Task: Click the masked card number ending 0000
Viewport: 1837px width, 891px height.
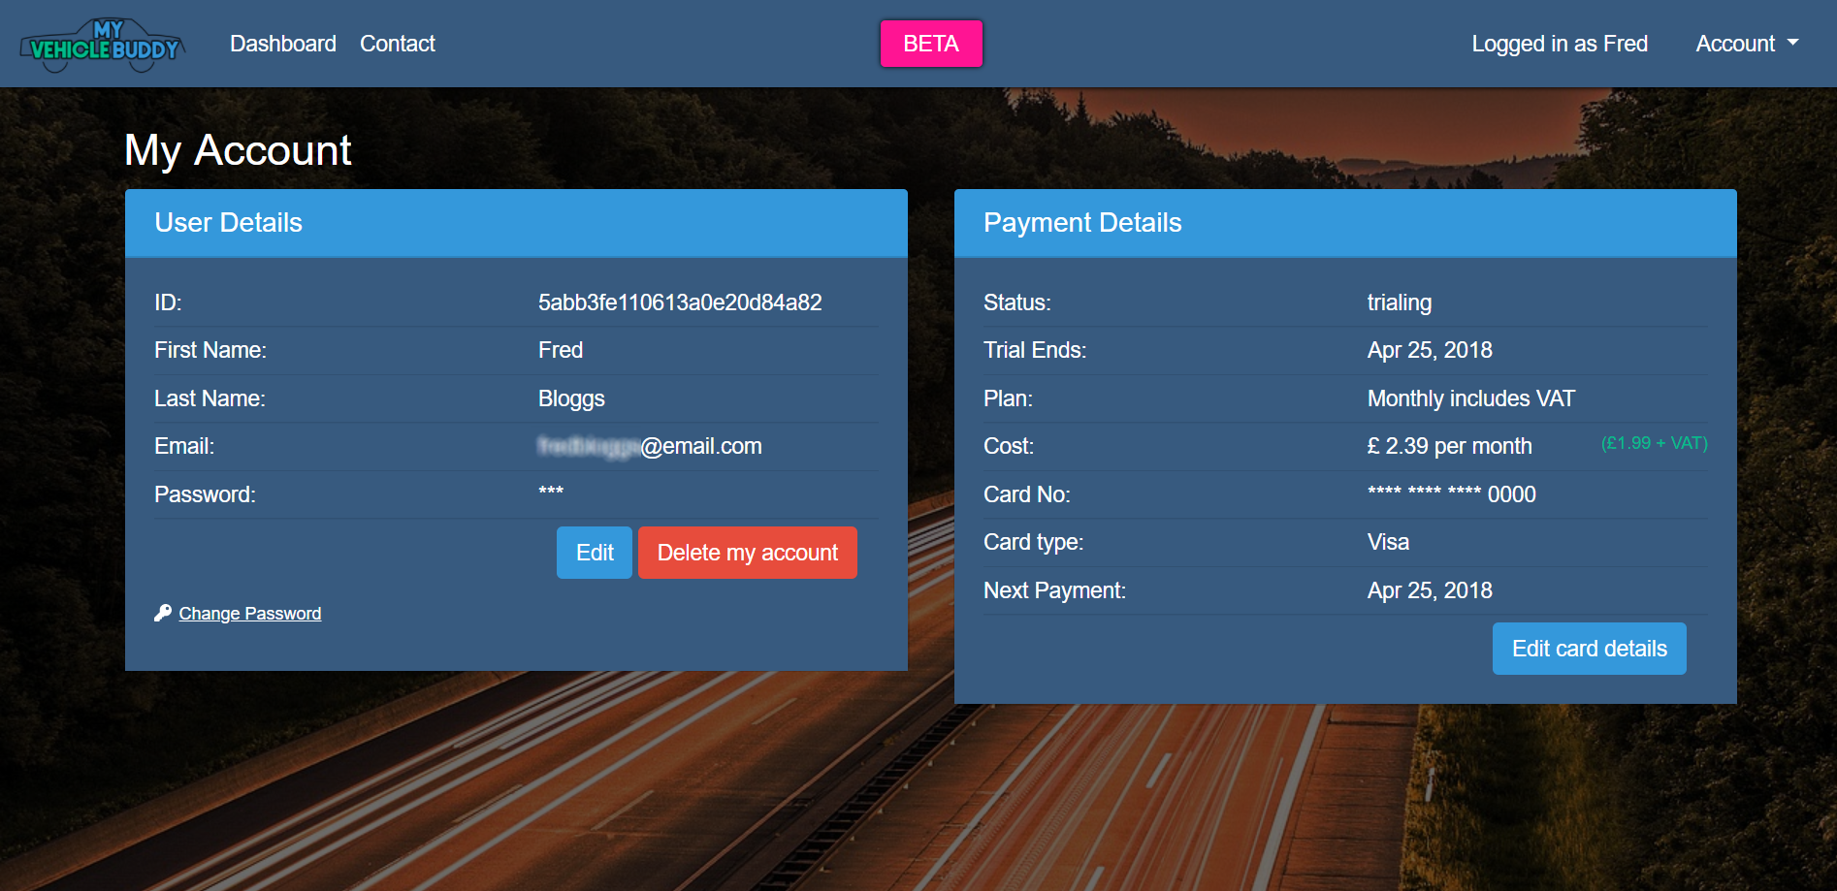Action: 1452,494
